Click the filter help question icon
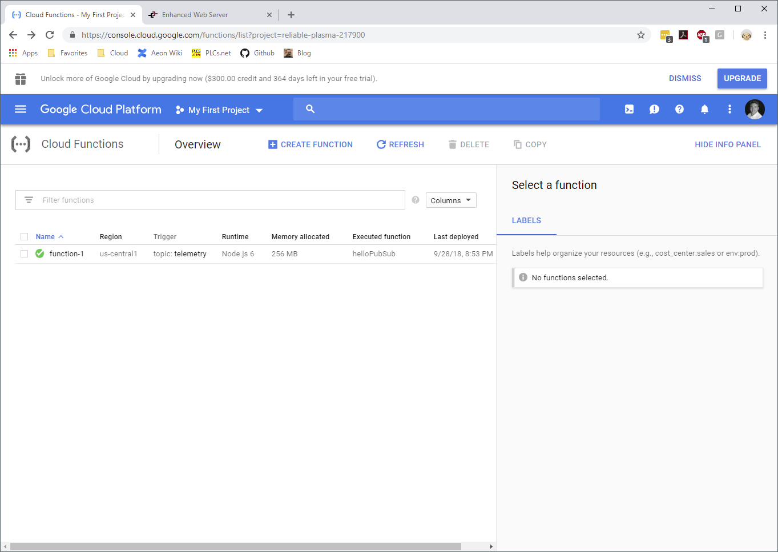778x552 pixels. click(416, 200)
